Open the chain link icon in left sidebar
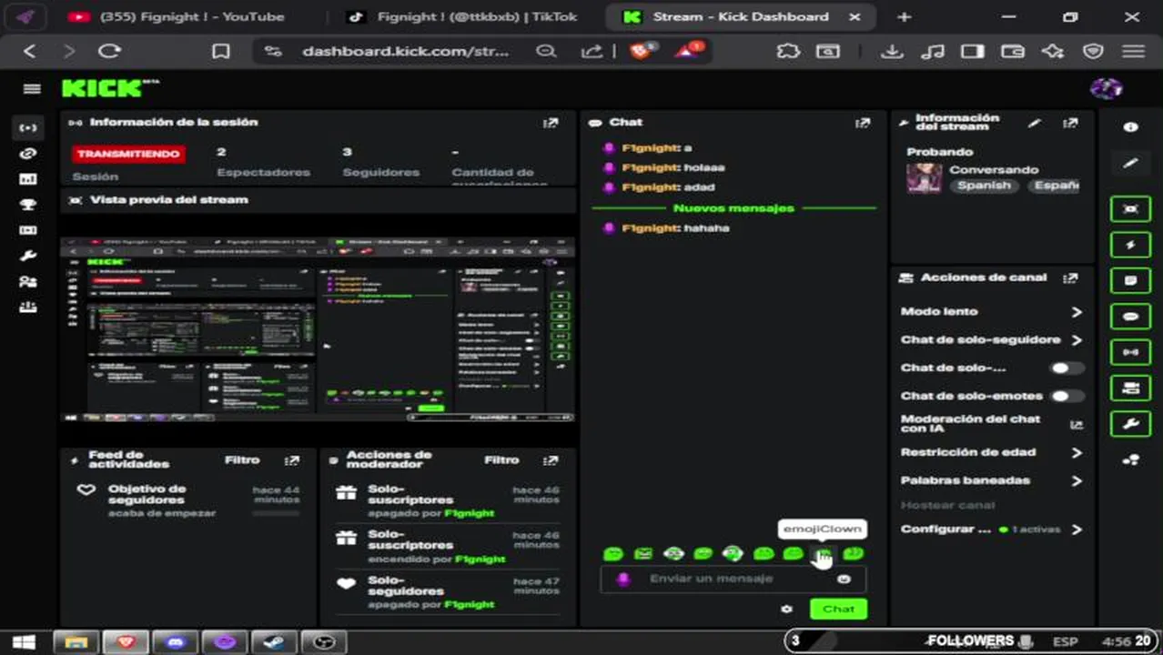 coord(28,154)
